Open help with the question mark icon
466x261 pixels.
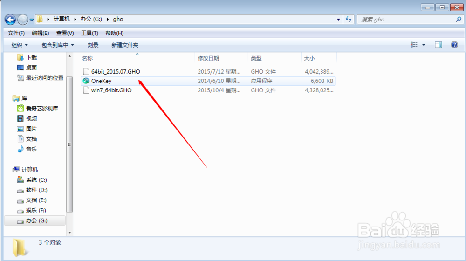(x=454, y=45)
